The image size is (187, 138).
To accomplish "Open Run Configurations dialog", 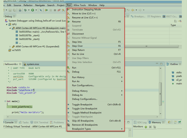I will tap(95, 85).
